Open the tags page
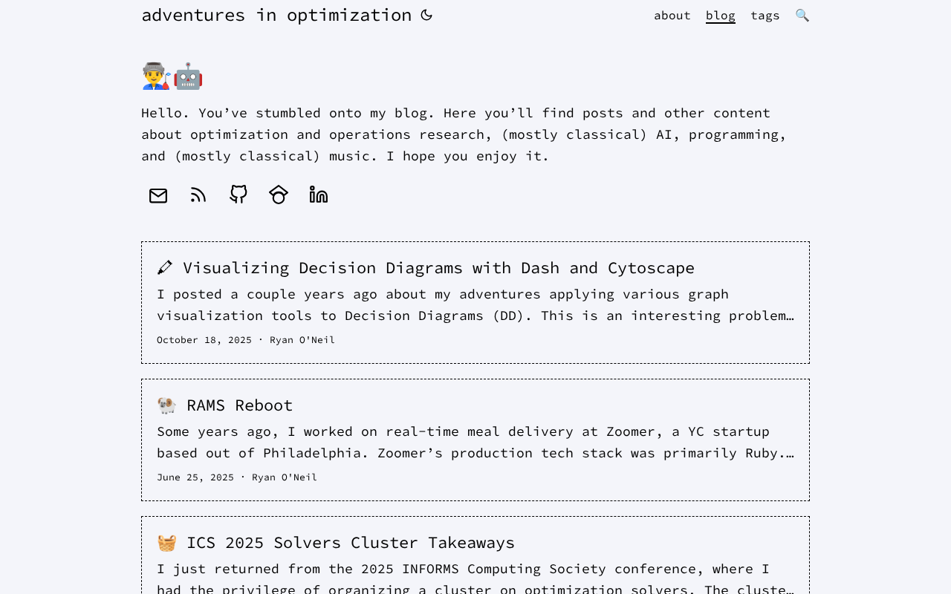 [x=765, y=16]
